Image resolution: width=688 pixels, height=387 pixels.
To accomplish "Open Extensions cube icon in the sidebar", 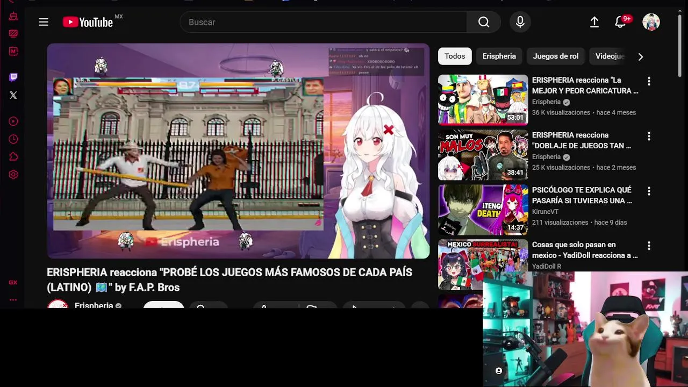I will (13, 157).
